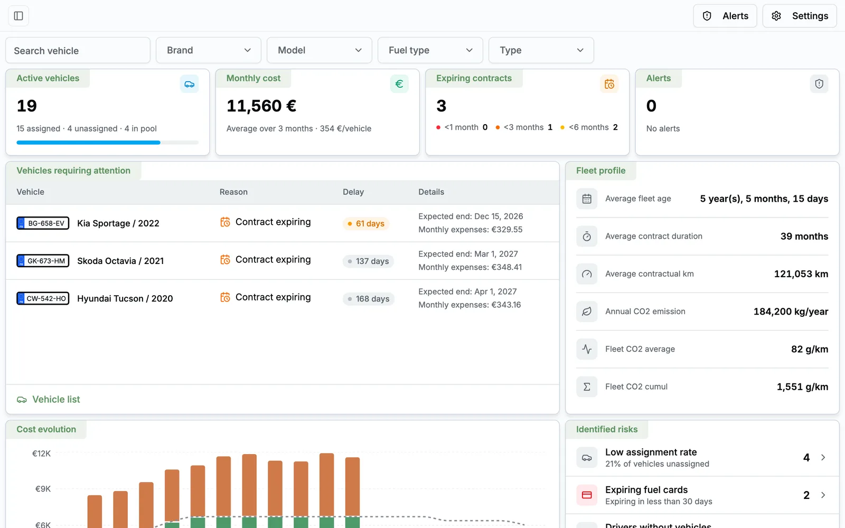Focus the Search vehicle field

[x=78, y=51]
